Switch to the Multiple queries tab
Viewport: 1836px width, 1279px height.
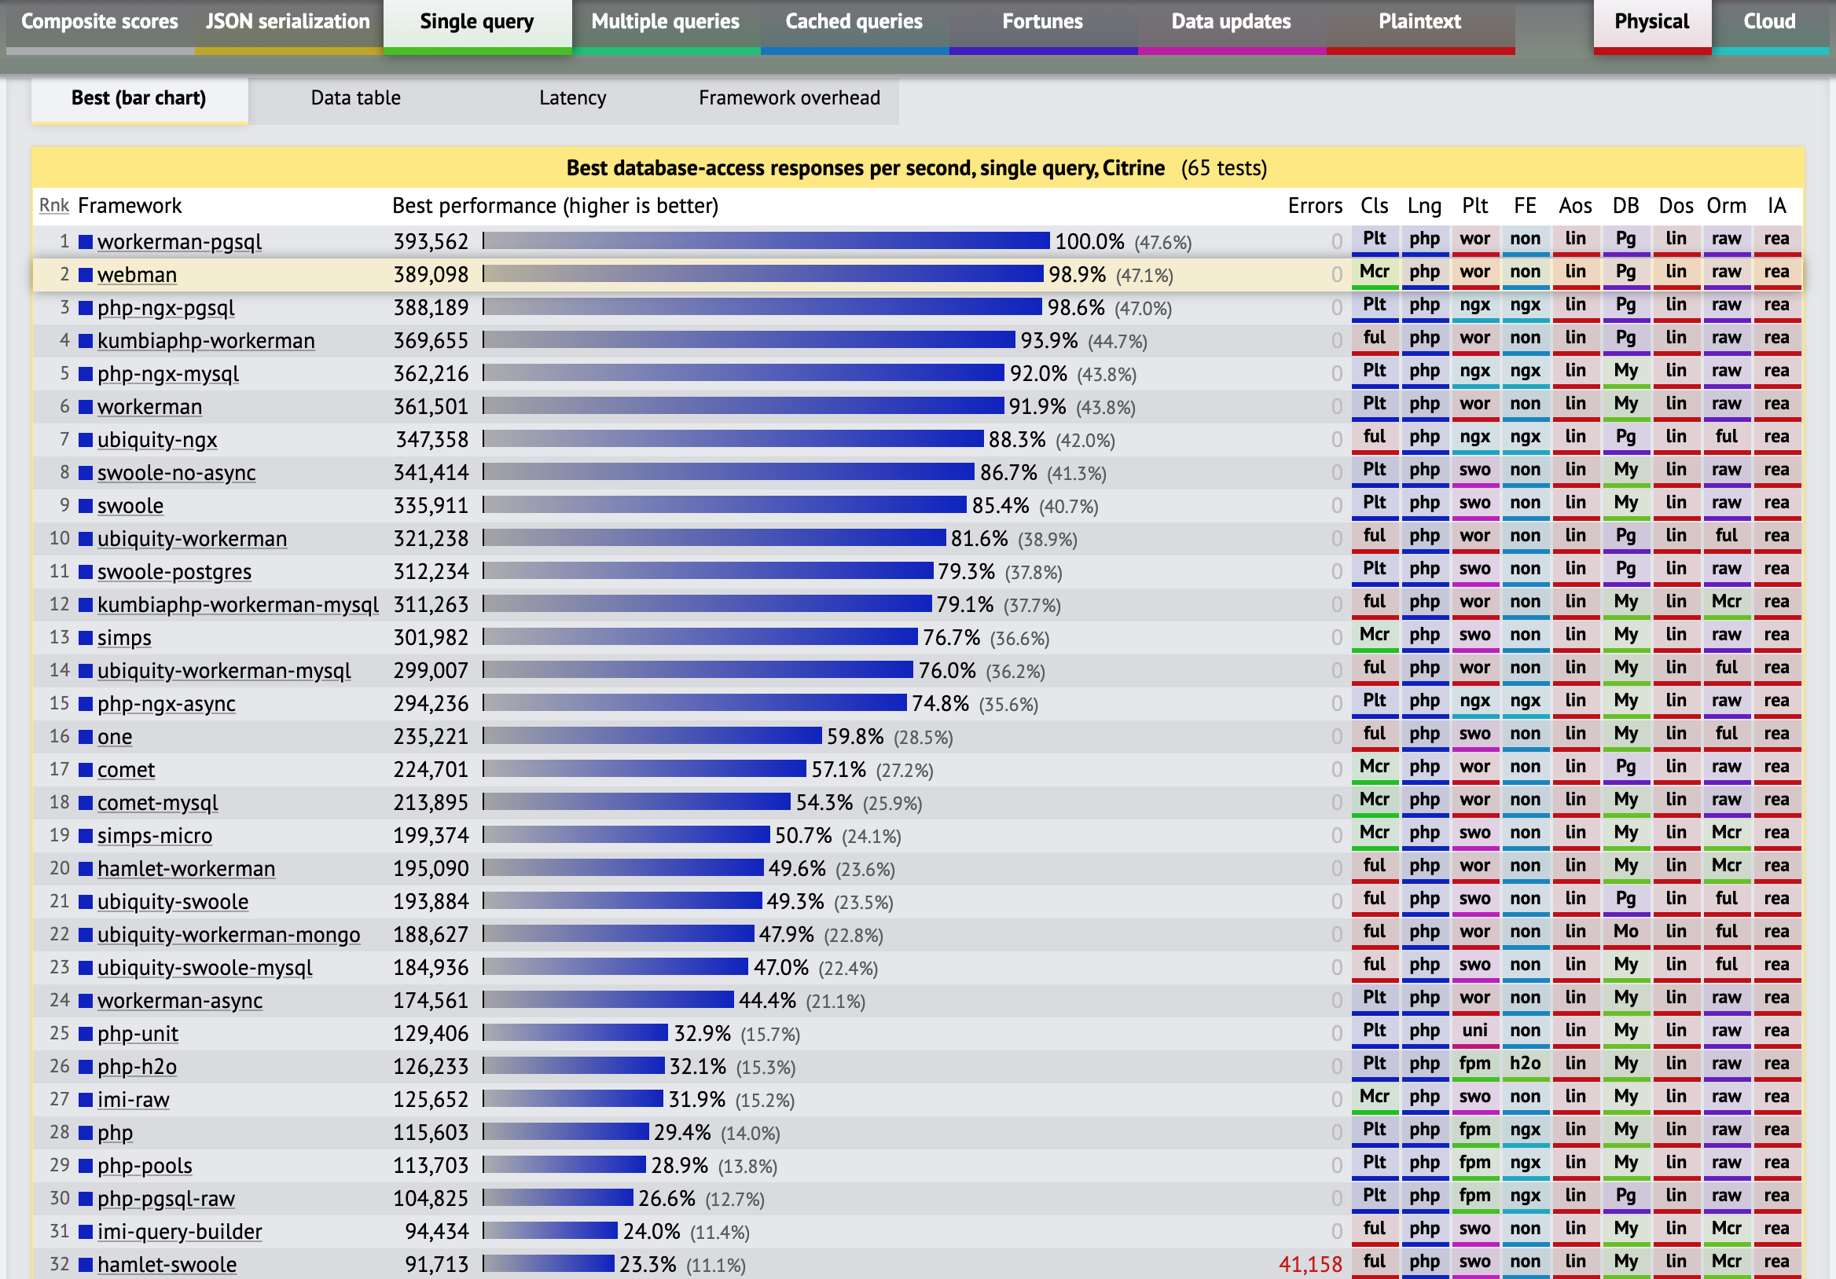[x=664, y=22]
